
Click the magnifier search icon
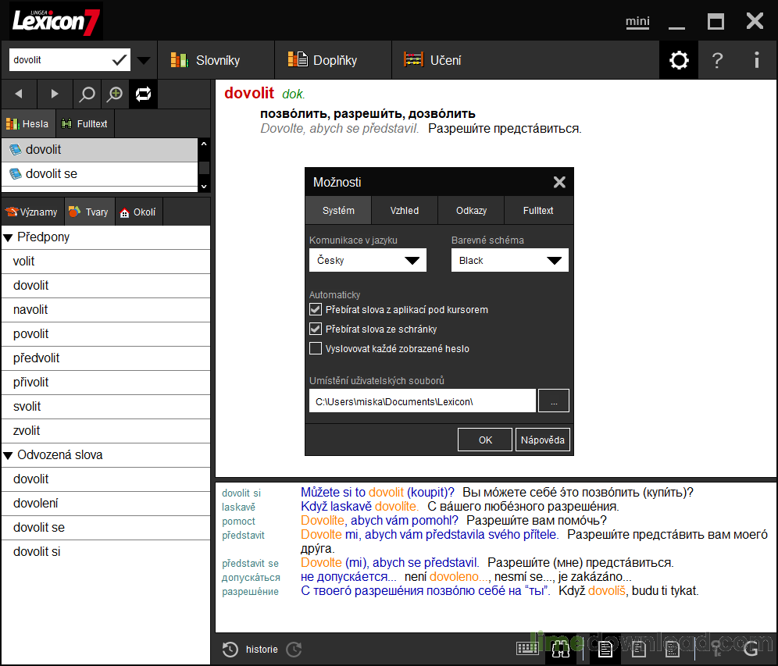coord(87,94)
